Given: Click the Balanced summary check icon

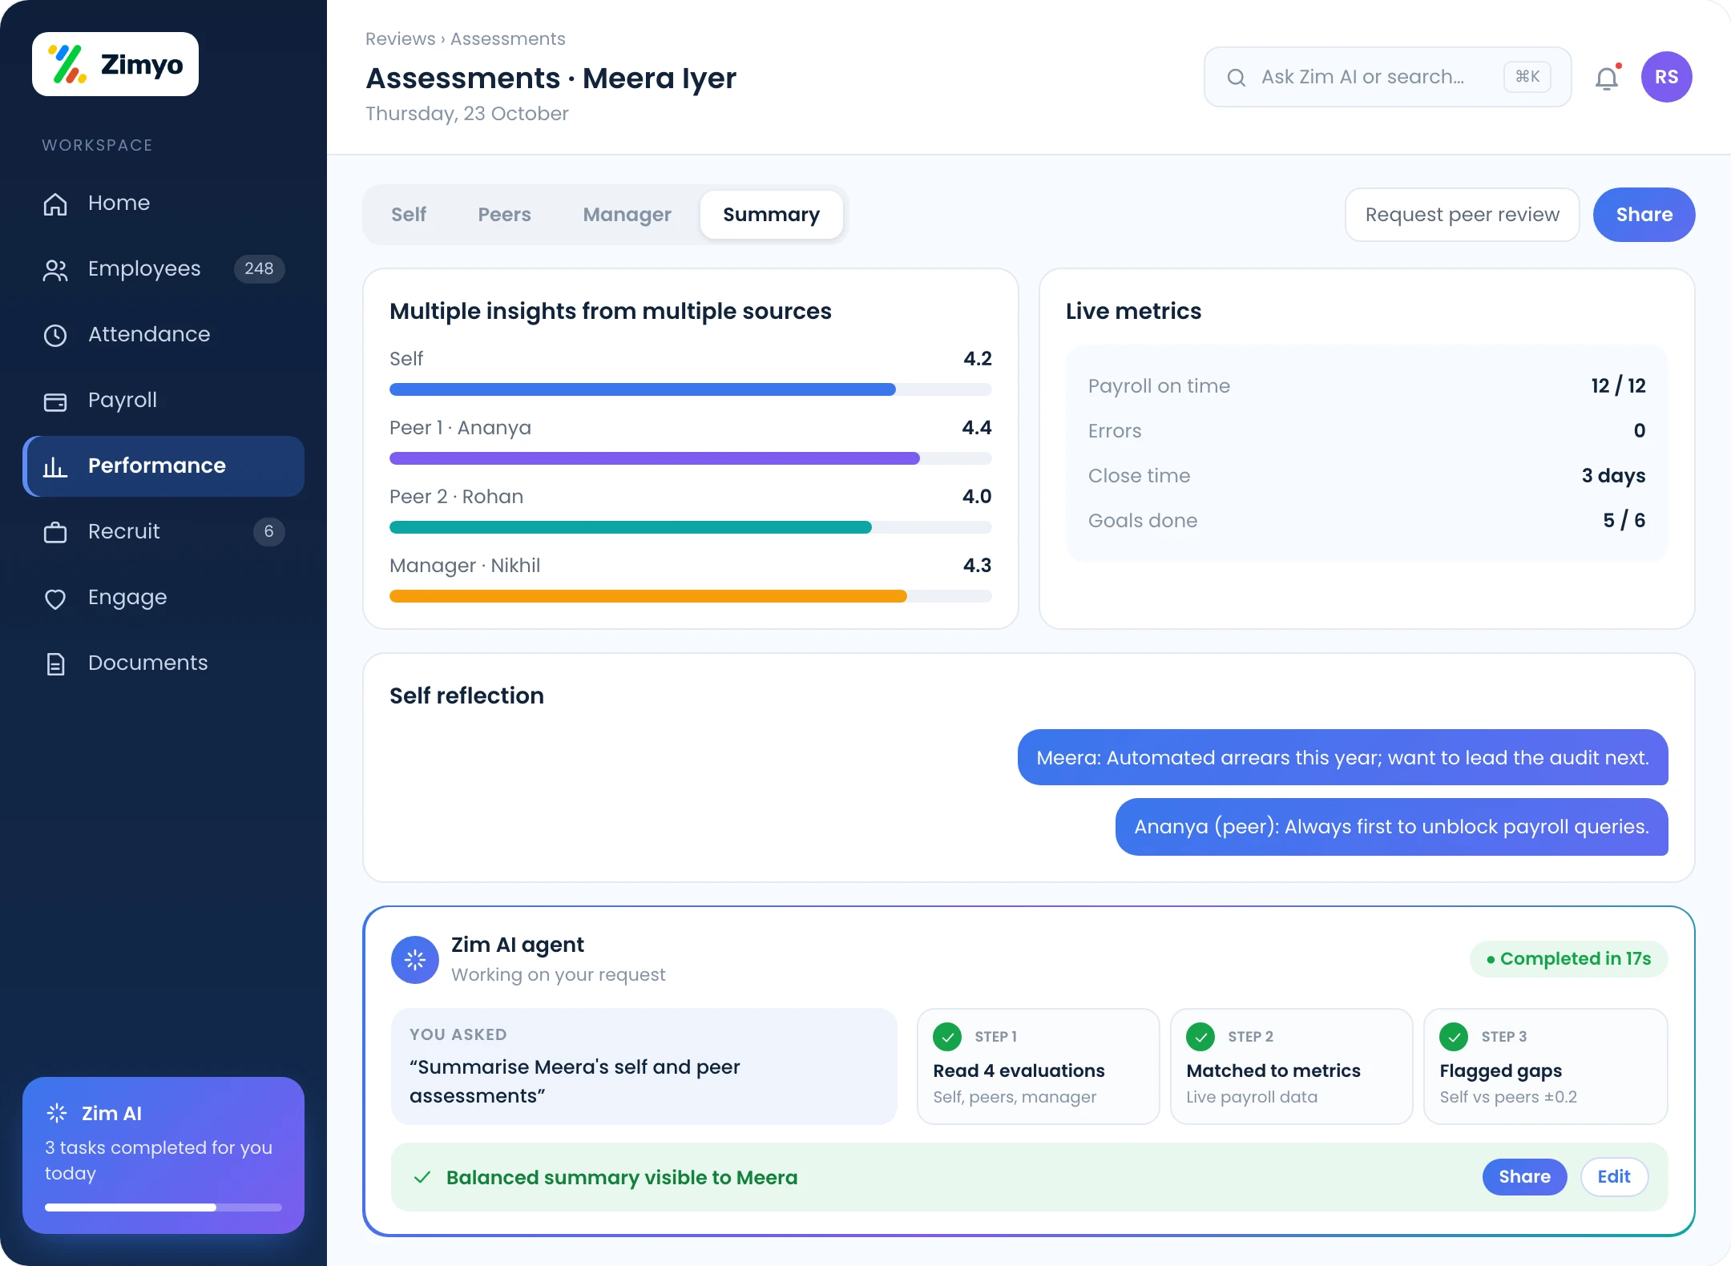Looking at the screenshot, I should point(422,1177).
